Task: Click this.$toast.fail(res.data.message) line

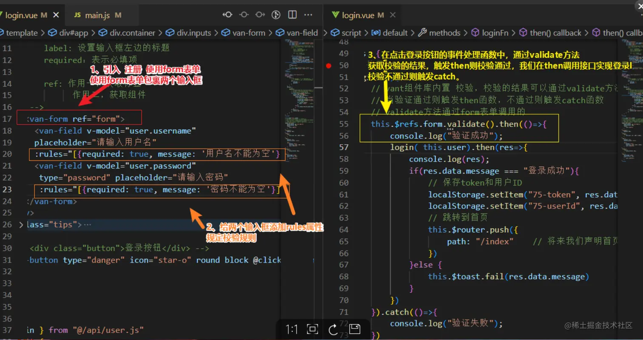Action: pyautogui.click(x=509, y=277)
